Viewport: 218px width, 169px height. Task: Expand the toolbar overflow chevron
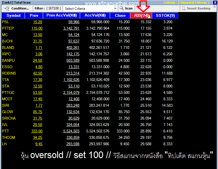[x=215, y=7]
